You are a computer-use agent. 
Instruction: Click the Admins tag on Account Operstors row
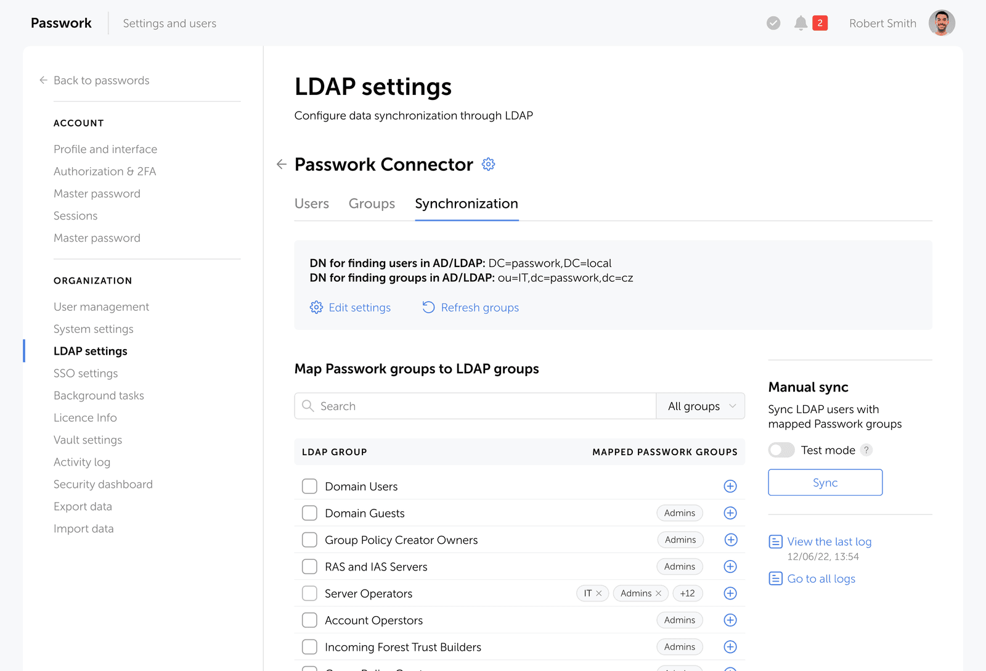680,620
